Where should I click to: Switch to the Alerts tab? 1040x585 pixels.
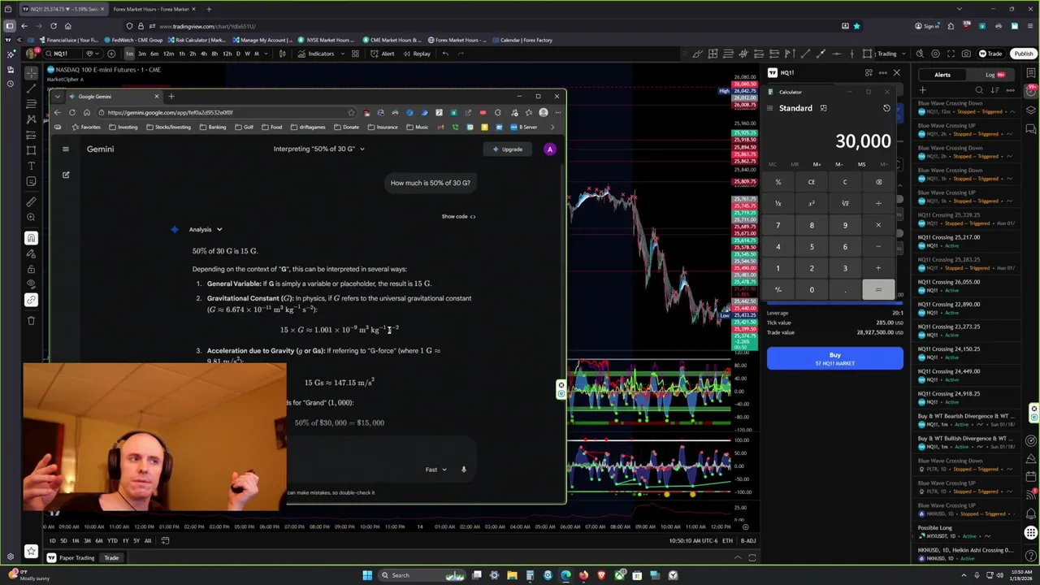click(x=942, y=75)
